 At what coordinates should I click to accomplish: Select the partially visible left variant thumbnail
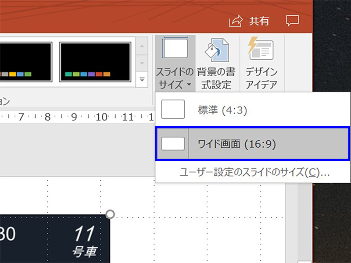(x=25, y=62)
